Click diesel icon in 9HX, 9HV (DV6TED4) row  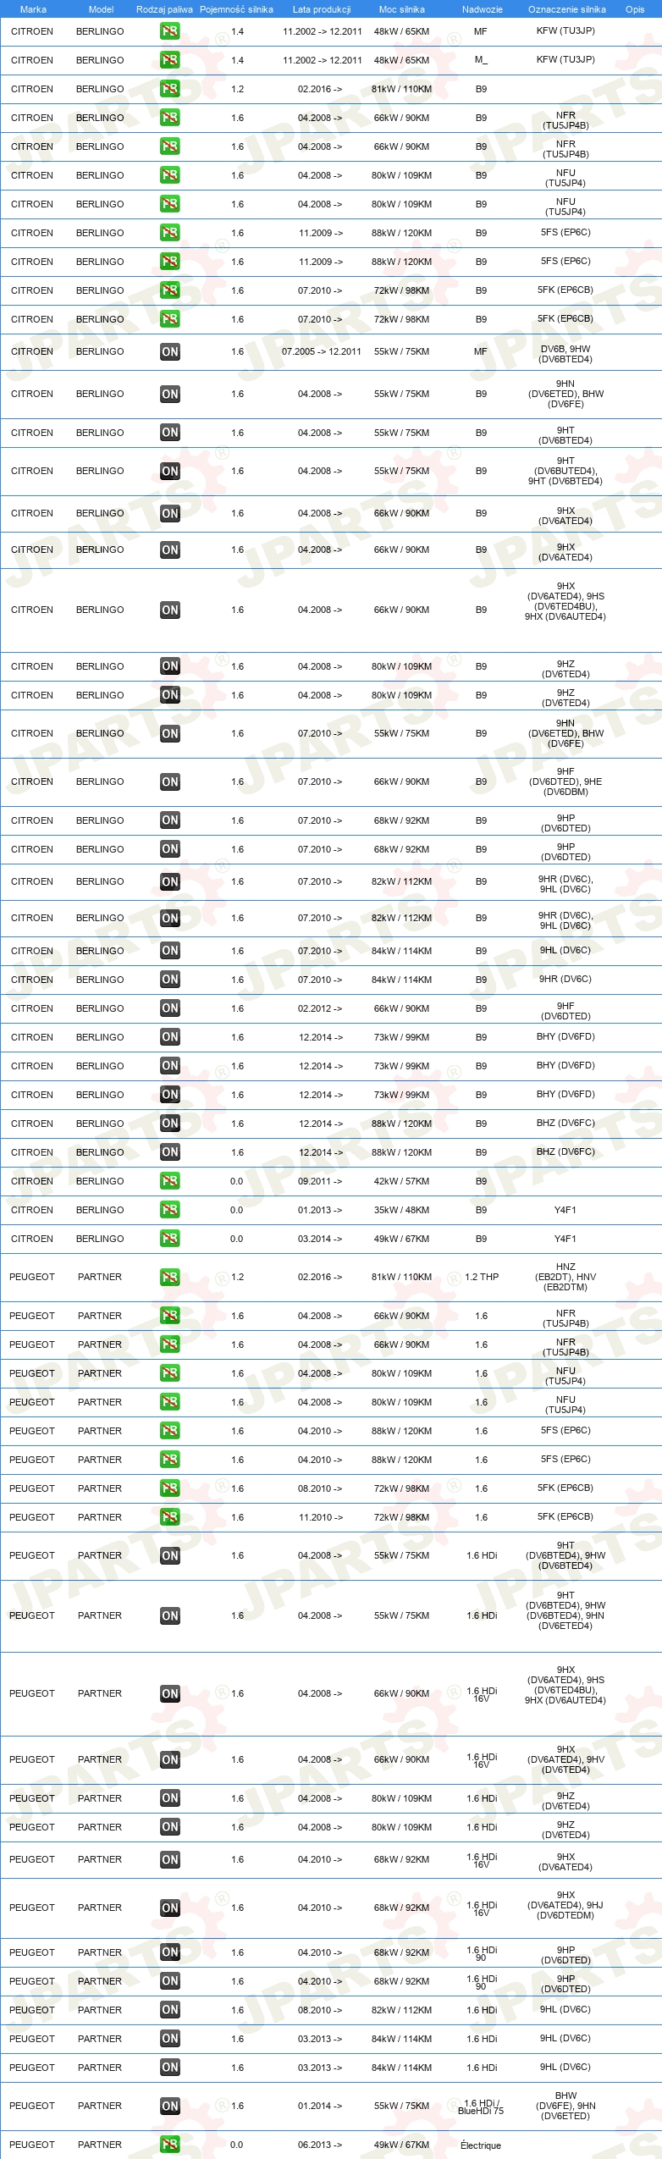[x=169, y=1760]
